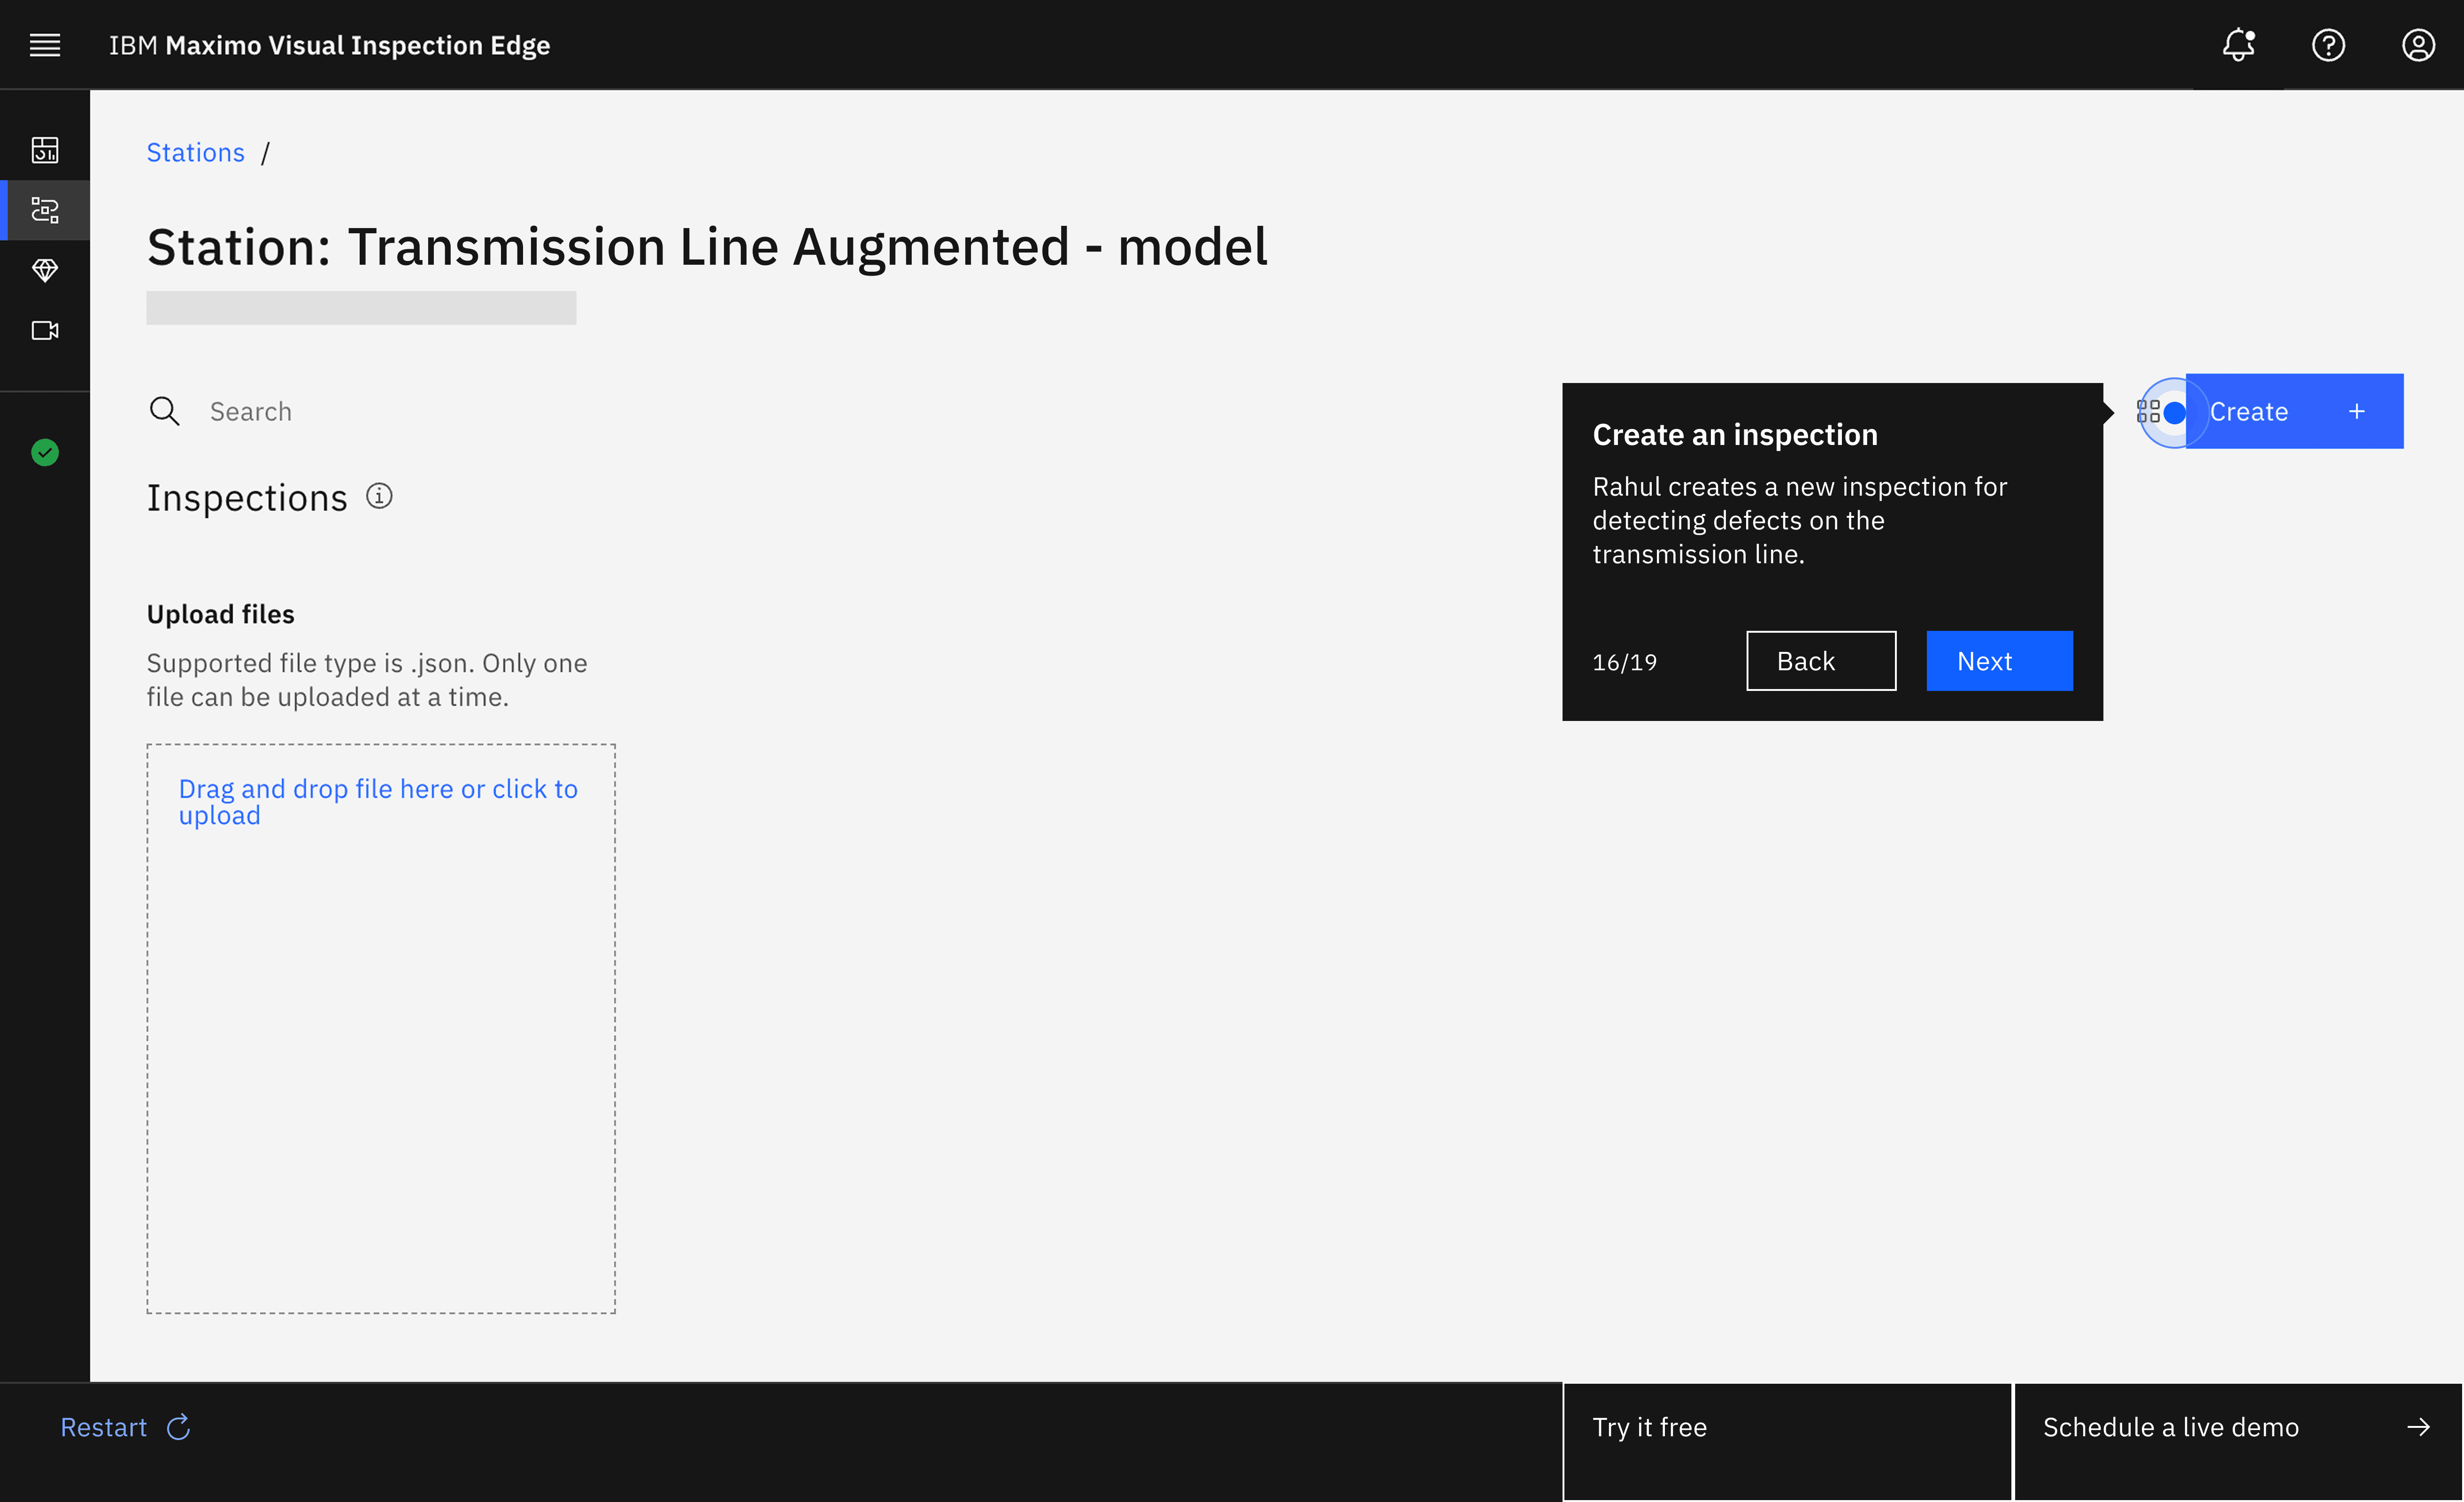This screenshot has width=2464, height=1502.
Task: Open the models diamond sidebar icon
Action: [x=45, y=270]
